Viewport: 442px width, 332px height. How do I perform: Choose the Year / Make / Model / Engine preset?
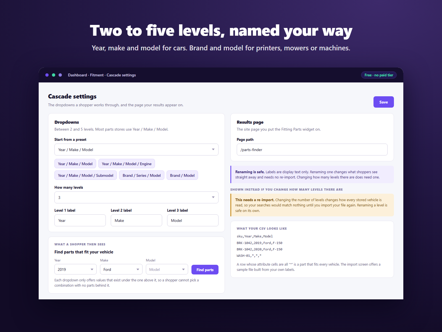coord(127,164)
